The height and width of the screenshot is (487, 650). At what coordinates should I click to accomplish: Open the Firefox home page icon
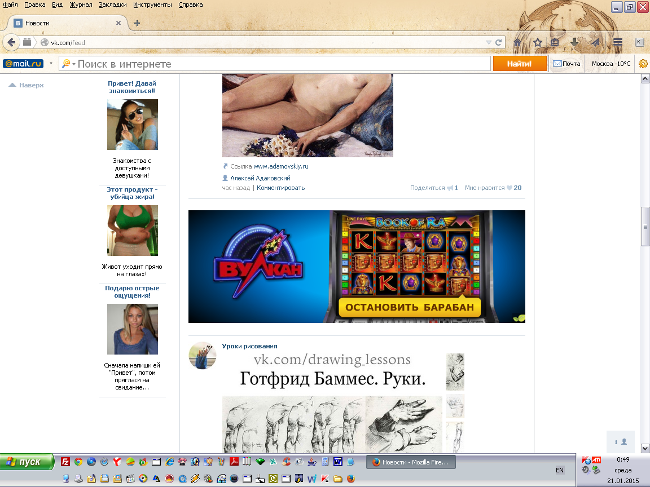(x=517, y=42)
